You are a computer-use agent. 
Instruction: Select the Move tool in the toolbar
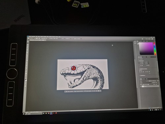coord(28,42)
